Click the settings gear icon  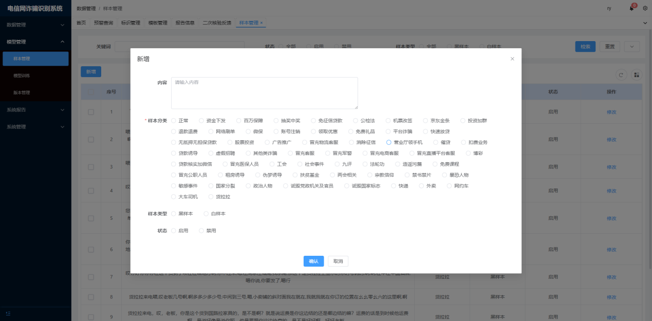(x=645, y=9)
